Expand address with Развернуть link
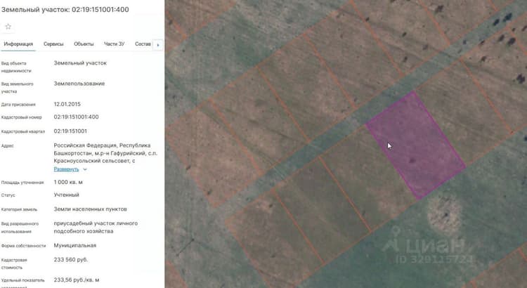Screen dimensions: 527x288 tap(66, 169)
